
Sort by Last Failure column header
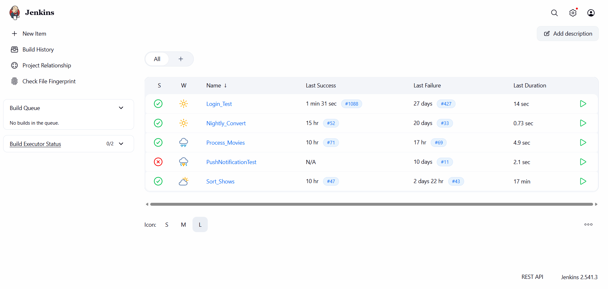(427, 86)
